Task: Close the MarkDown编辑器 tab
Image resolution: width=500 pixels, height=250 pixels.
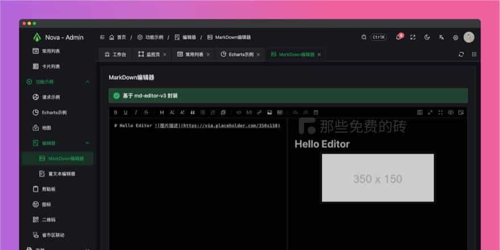Action: tap(319, 55)
